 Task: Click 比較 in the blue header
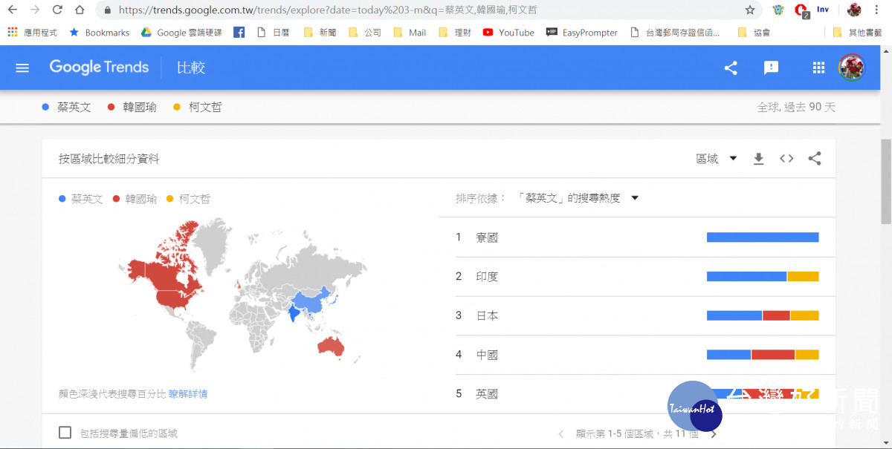click(x=191, y=68)
